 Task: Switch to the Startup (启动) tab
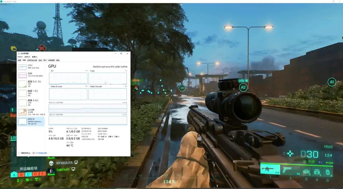click(x=40, y=60)
